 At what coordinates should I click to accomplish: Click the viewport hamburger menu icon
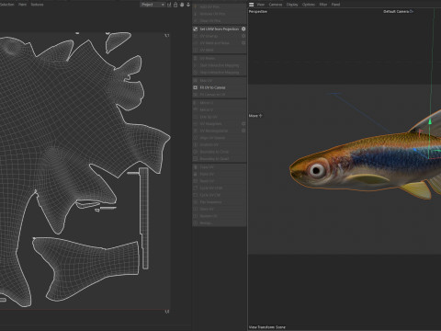[251, 5]
